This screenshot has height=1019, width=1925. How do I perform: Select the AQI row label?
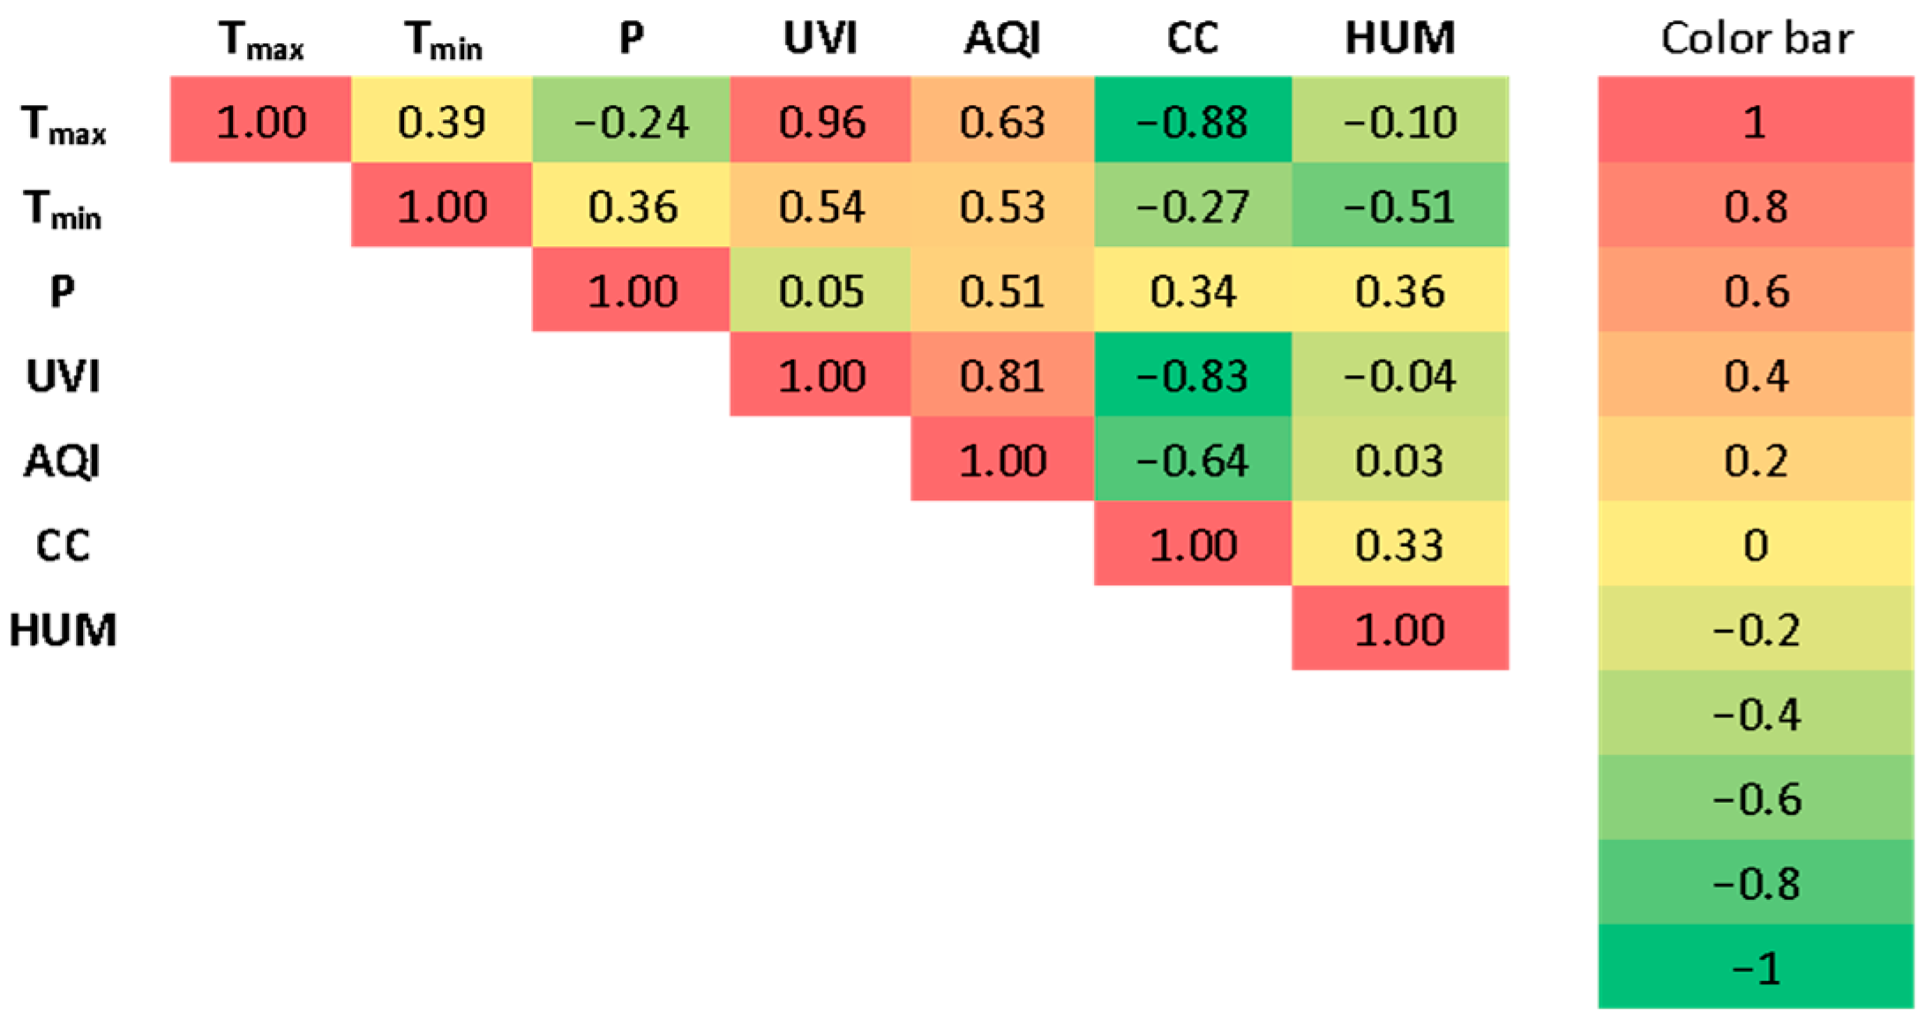(x=63, y=461)
